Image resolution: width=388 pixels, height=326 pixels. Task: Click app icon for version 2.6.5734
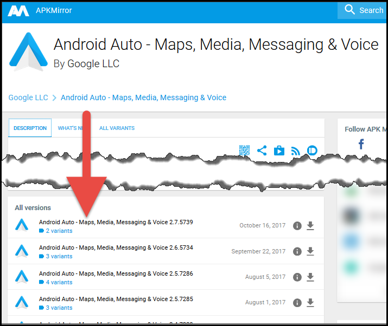pyautogui.click(x=22, y=251)
